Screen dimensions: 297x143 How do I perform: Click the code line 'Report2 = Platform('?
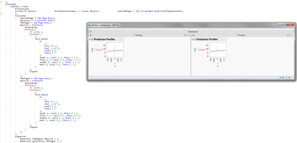coord(32,81)
